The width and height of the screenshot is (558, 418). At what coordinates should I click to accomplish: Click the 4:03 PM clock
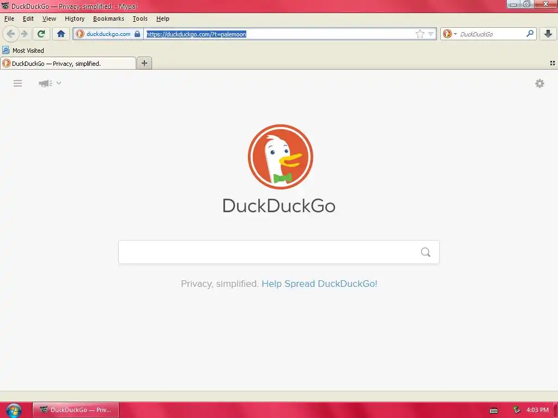[x=537, y=410]
